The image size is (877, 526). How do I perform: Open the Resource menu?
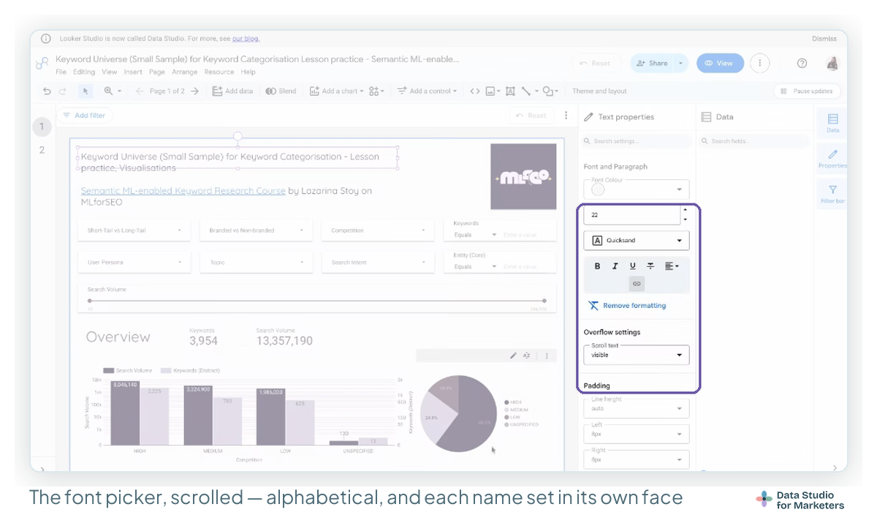[219, 72]
